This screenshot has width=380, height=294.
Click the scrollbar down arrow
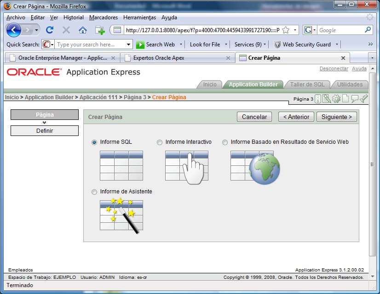point(373,277)
